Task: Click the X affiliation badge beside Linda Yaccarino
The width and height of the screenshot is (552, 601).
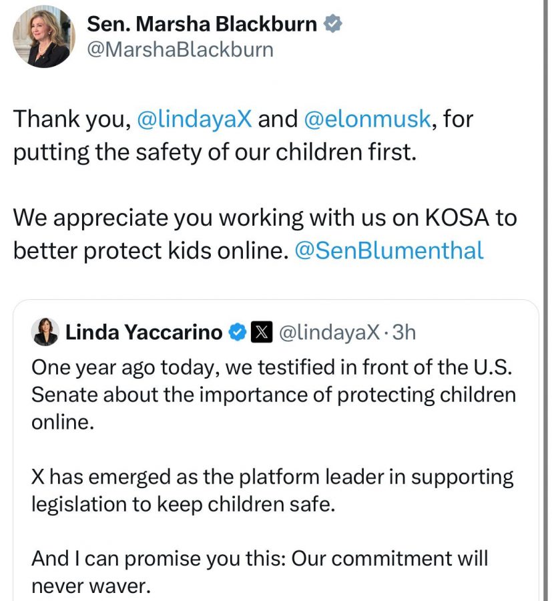Action: 260,332
